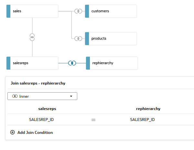The width and height of the screenshot is (194, 150).
Task: Click Add Join Condition
Action: [35, 132]
